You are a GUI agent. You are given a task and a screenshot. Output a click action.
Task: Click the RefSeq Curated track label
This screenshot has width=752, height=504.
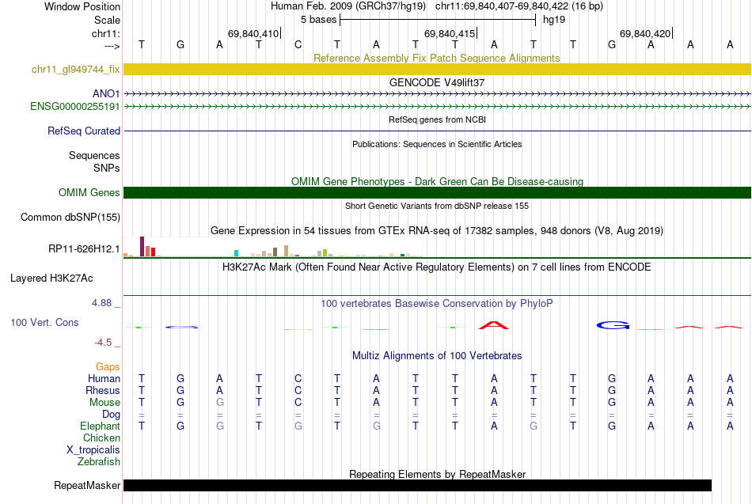84,131
